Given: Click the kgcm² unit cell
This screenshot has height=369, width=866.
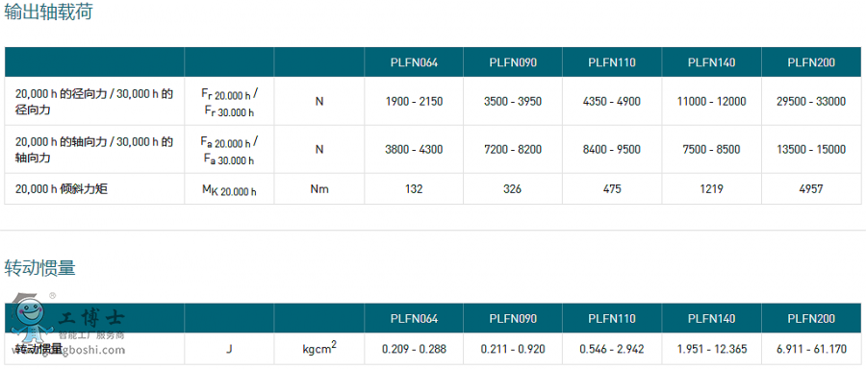Looking at the screenshot, I should (x=319, y=348).
